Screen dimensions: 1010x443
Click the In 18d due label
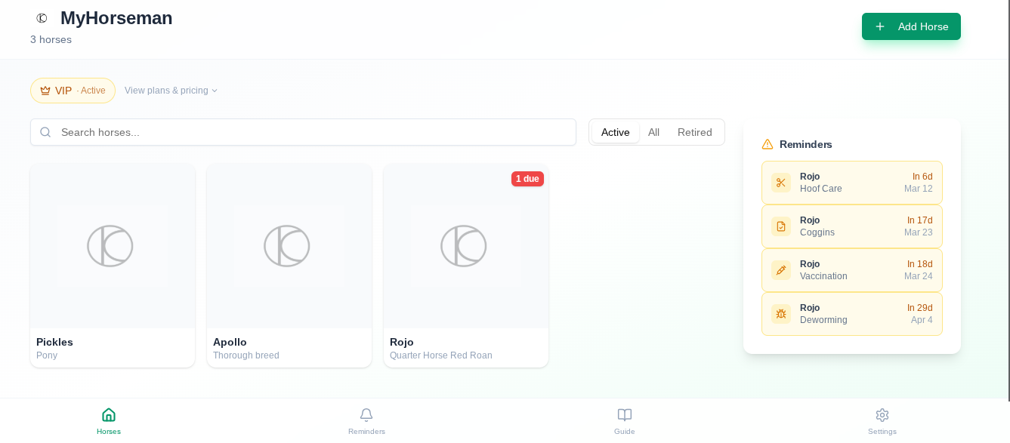coord(920,264)
